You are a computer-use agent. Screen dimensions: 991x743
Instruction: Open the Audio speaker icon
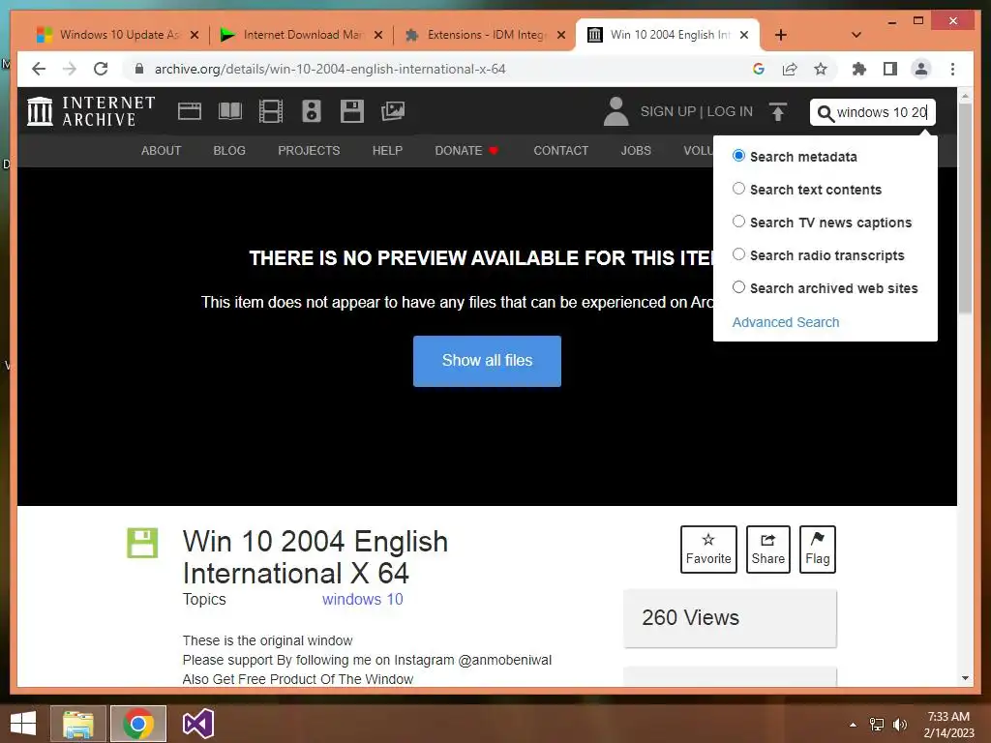311,112
